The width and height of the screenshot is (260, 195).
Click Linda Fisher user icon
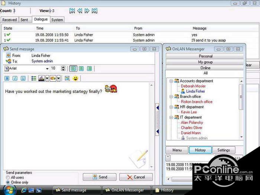(183, 91)
